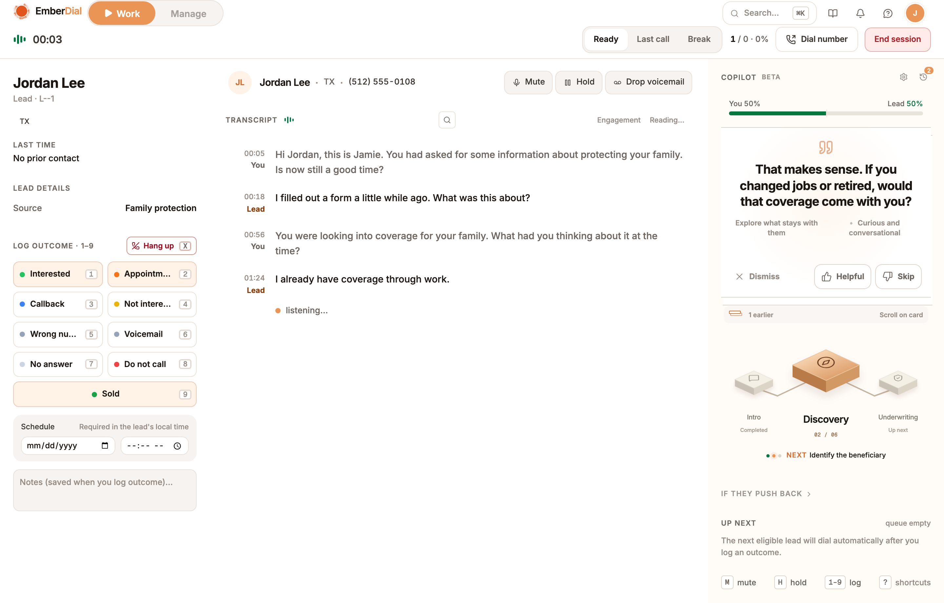Skip the Copilot suggestion

pyautogui.click(x=898, y=276)
